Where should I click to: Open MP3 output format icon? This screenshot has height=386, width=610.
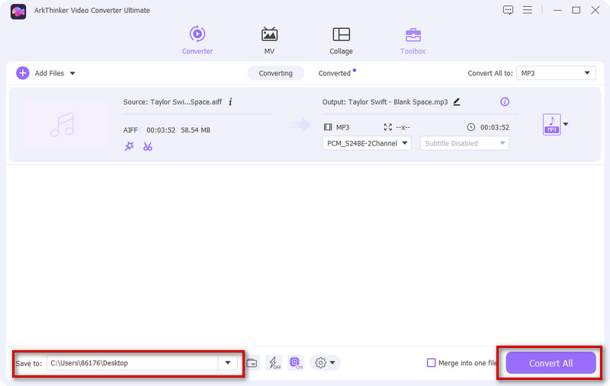[551, 124]
